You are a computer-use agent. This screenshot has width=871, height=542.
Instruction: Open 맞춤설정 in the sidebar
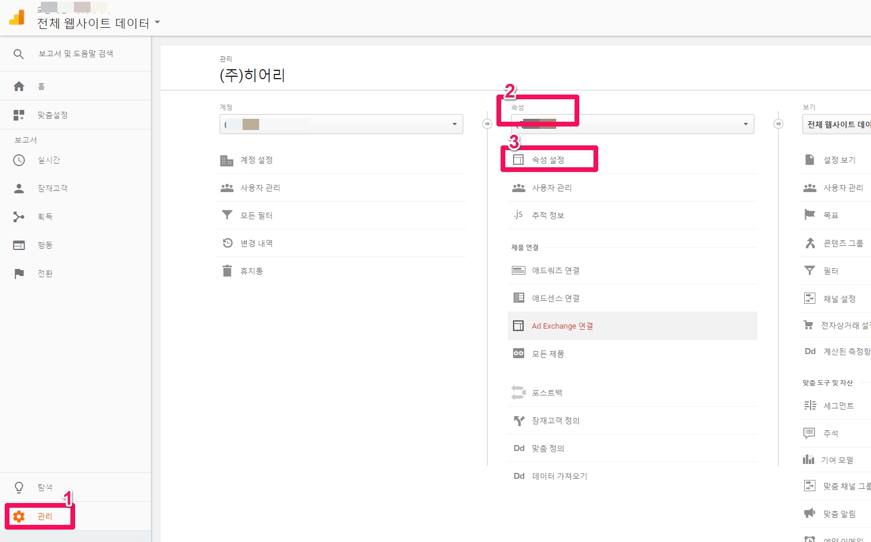(52, 115)
